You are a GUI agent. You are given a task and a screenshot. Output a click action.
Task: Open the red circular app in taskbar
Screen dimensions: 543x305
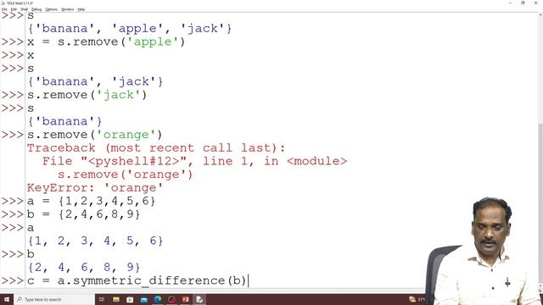click(x=171, y=299)
